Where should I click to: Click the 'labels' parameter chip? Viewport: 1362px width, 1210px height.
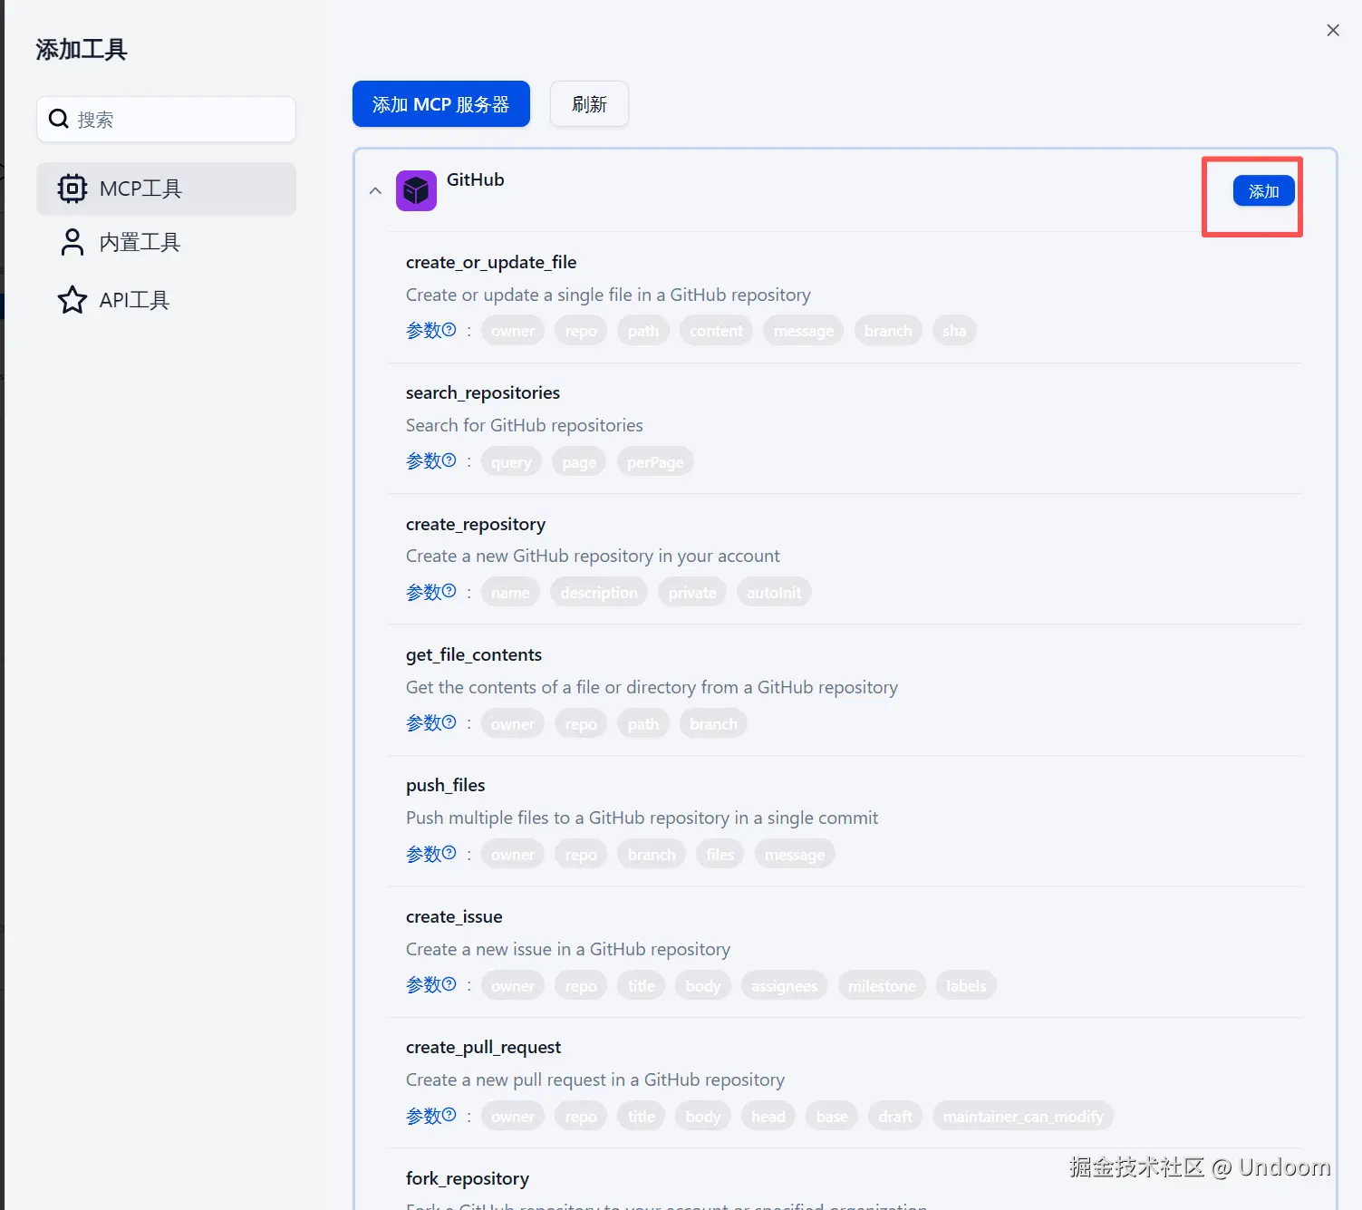pos(966,985)
